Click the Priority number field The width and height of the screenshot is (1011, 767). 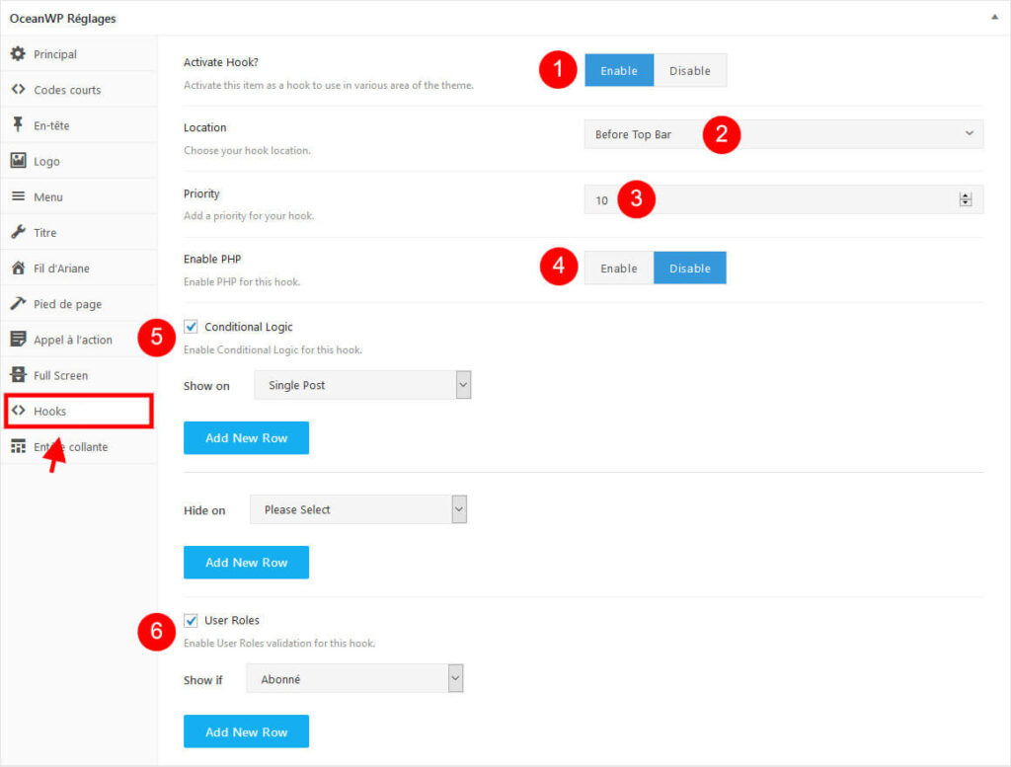point(783,199)
